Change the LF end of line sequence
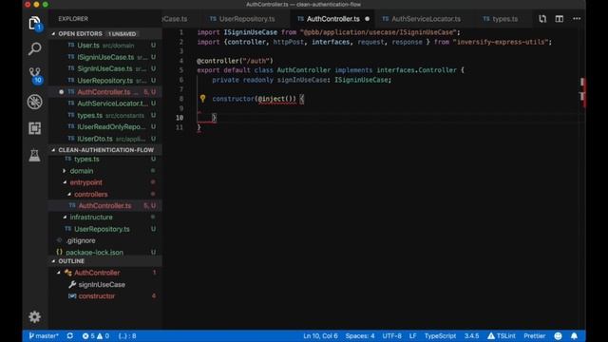The width and height of the screenshot is (608, 342). (x=412, y=335)
